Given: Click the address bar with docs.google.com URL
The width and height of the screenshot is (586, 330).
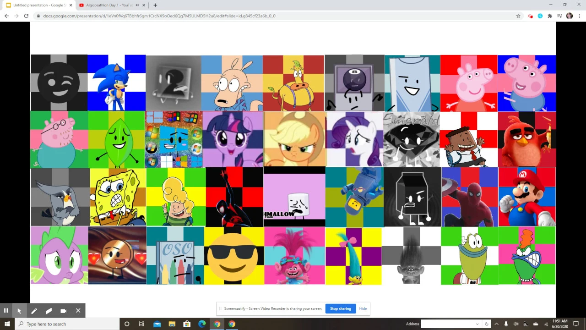Looking at the screenshot, I should [x=278, y=16].
